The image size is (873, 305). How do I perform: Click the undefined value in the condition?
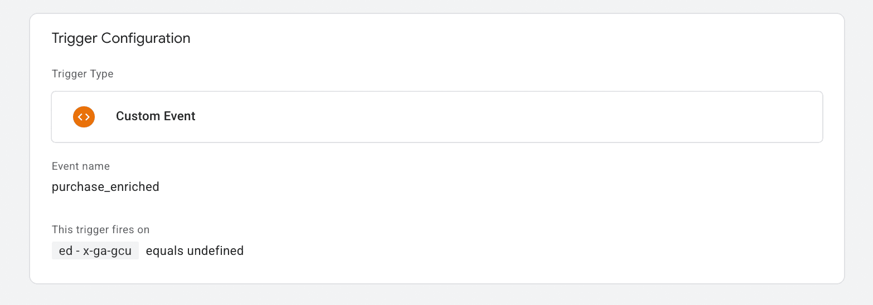point(215,251)
